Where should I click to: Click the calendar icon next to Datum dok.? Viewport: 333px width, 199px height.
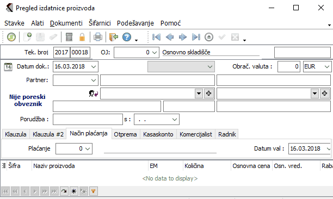pos(8,67)
